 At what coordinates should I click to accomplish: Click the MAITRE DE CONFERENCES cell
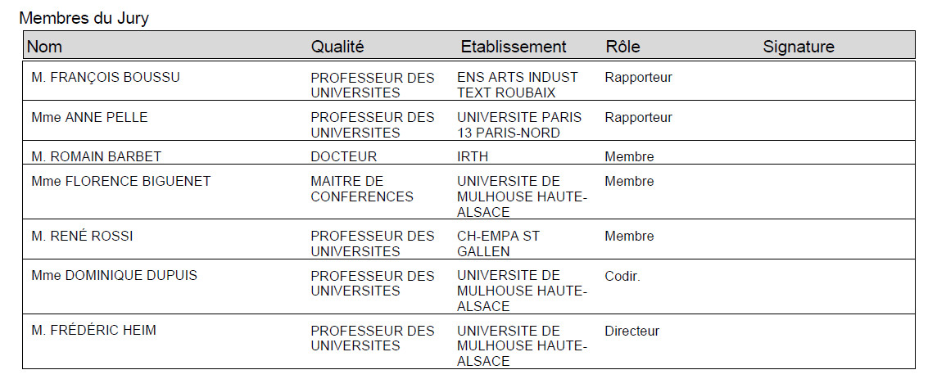point(361,188)
